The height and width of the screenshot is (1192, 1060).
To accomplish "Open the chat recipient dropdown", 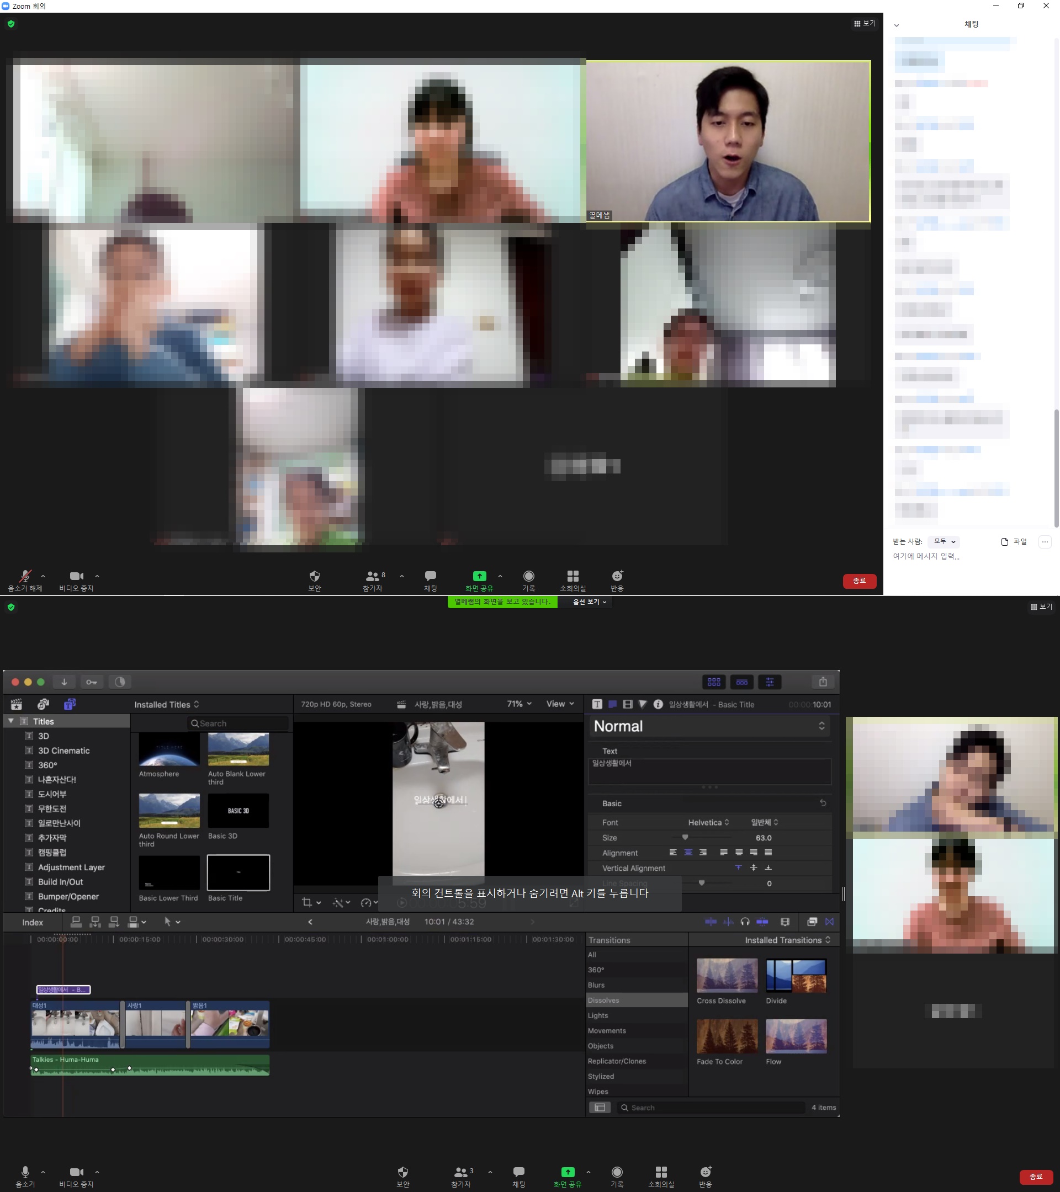I will click(944, 542).
